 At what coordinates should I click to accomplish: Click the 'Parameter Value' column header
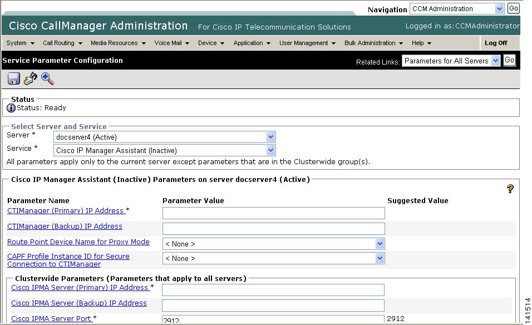[193, 200]
